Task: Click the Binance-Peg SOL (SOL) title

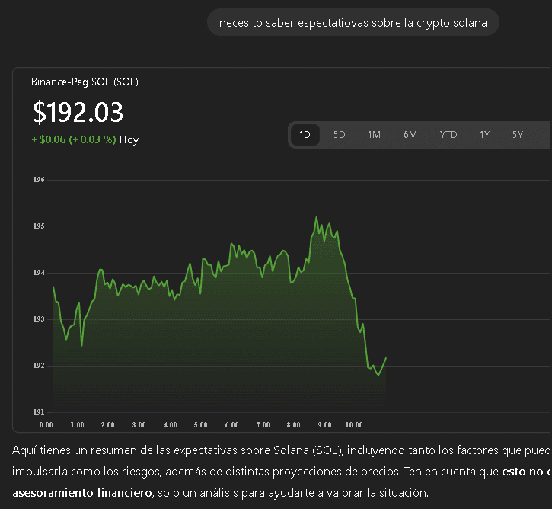Action: tap(85, 82)
